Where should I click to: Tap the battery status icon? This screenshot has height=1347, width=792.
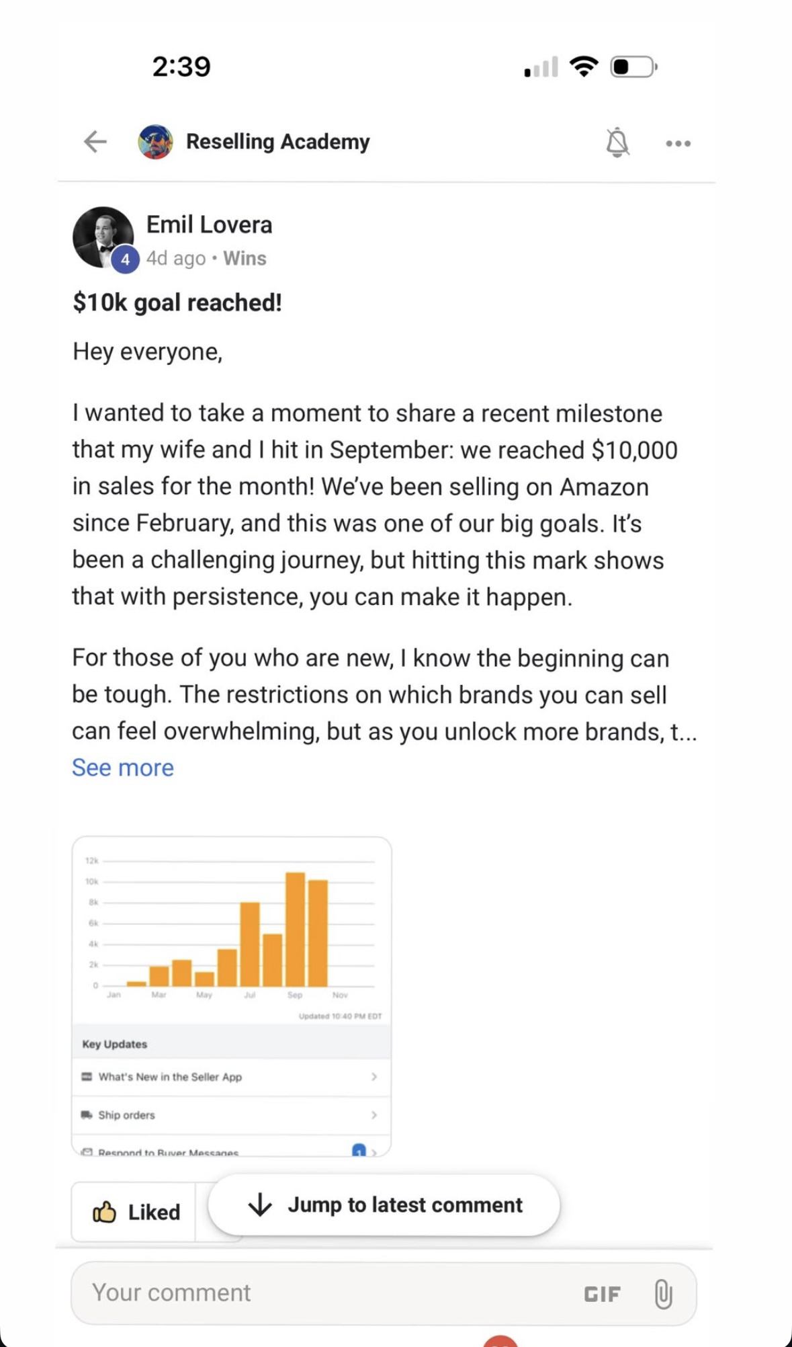coord(633,67)
